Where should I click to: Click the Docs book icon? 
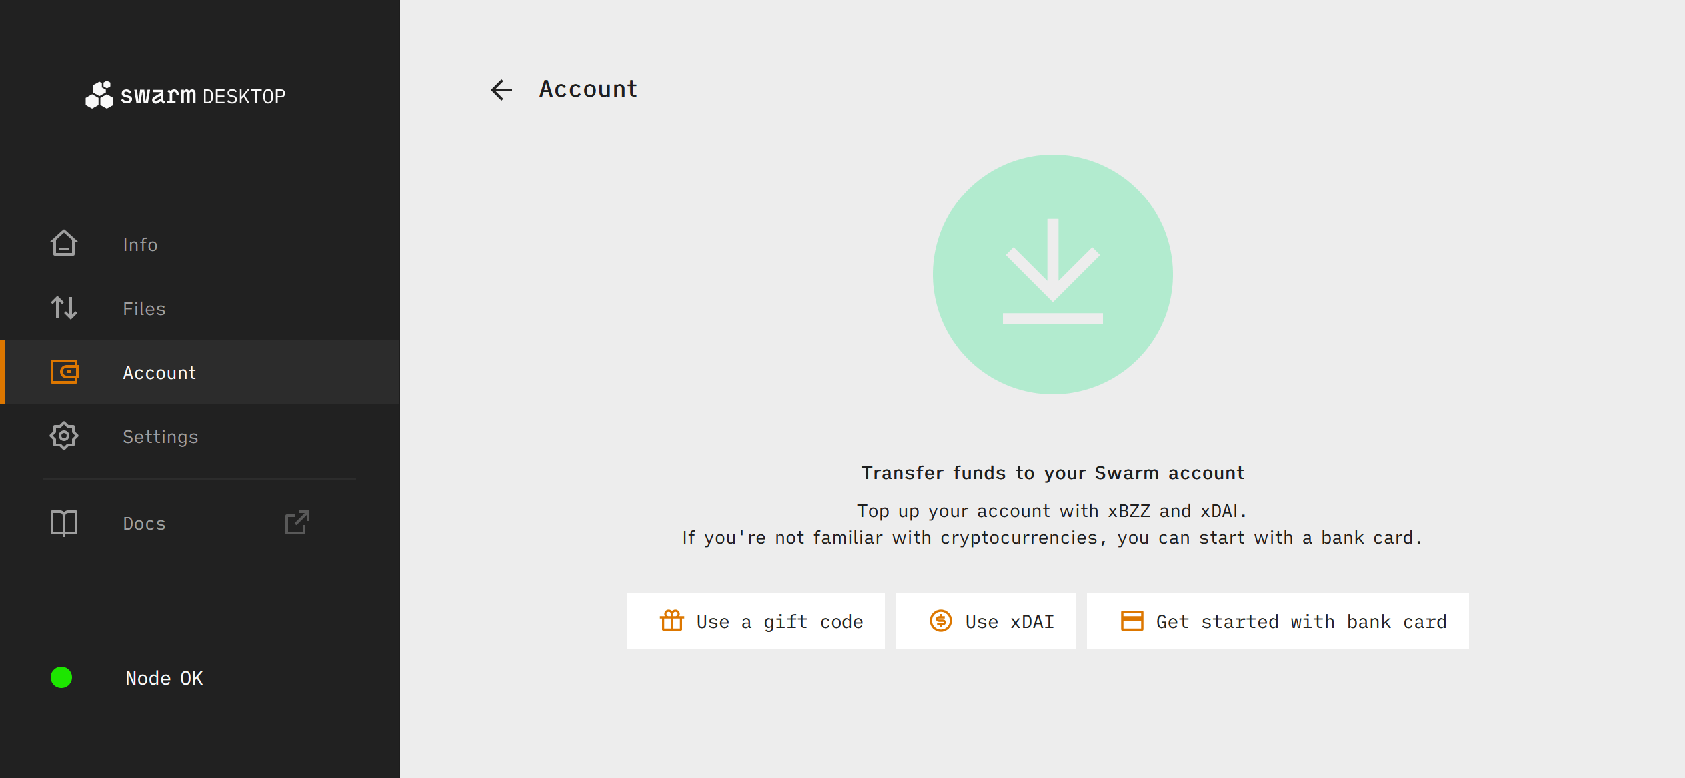pos(64,523)
